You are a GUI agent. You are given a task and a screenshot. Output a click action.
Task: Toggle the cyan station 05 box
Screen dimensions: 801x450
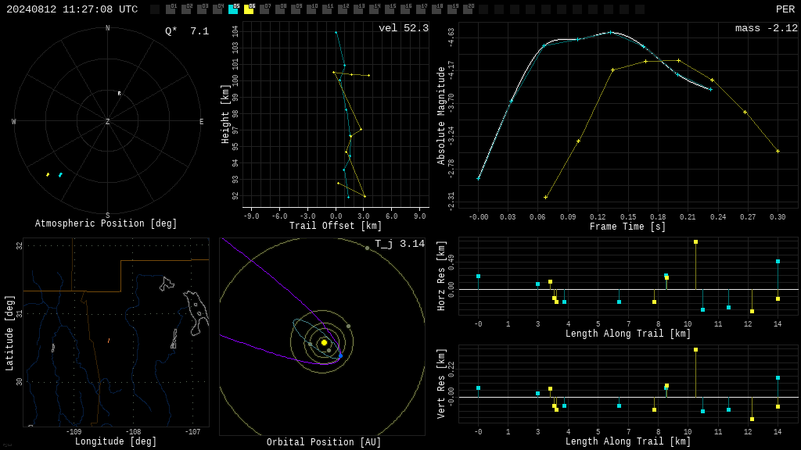click(233, 9)
